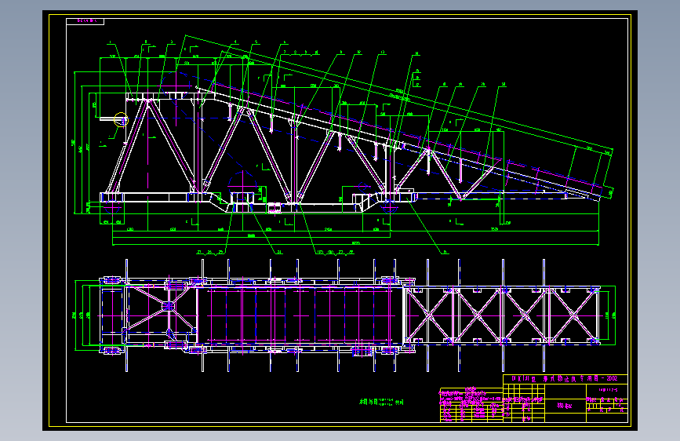Click balloon label 13 above the truss
The image size is (680, 441).
point(382,52)
